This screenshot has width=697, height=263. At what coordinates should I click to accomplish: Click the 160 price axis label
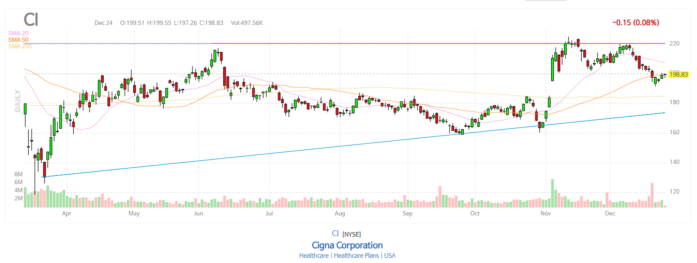[x=674, y=132]
